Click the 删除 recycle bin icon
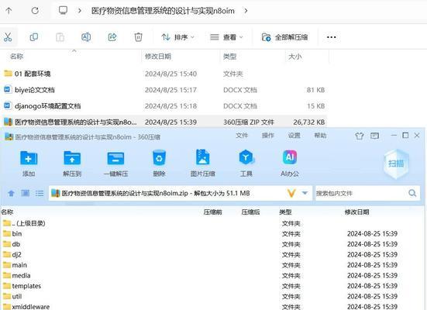 pyautogui.click(x=159, y=158)
